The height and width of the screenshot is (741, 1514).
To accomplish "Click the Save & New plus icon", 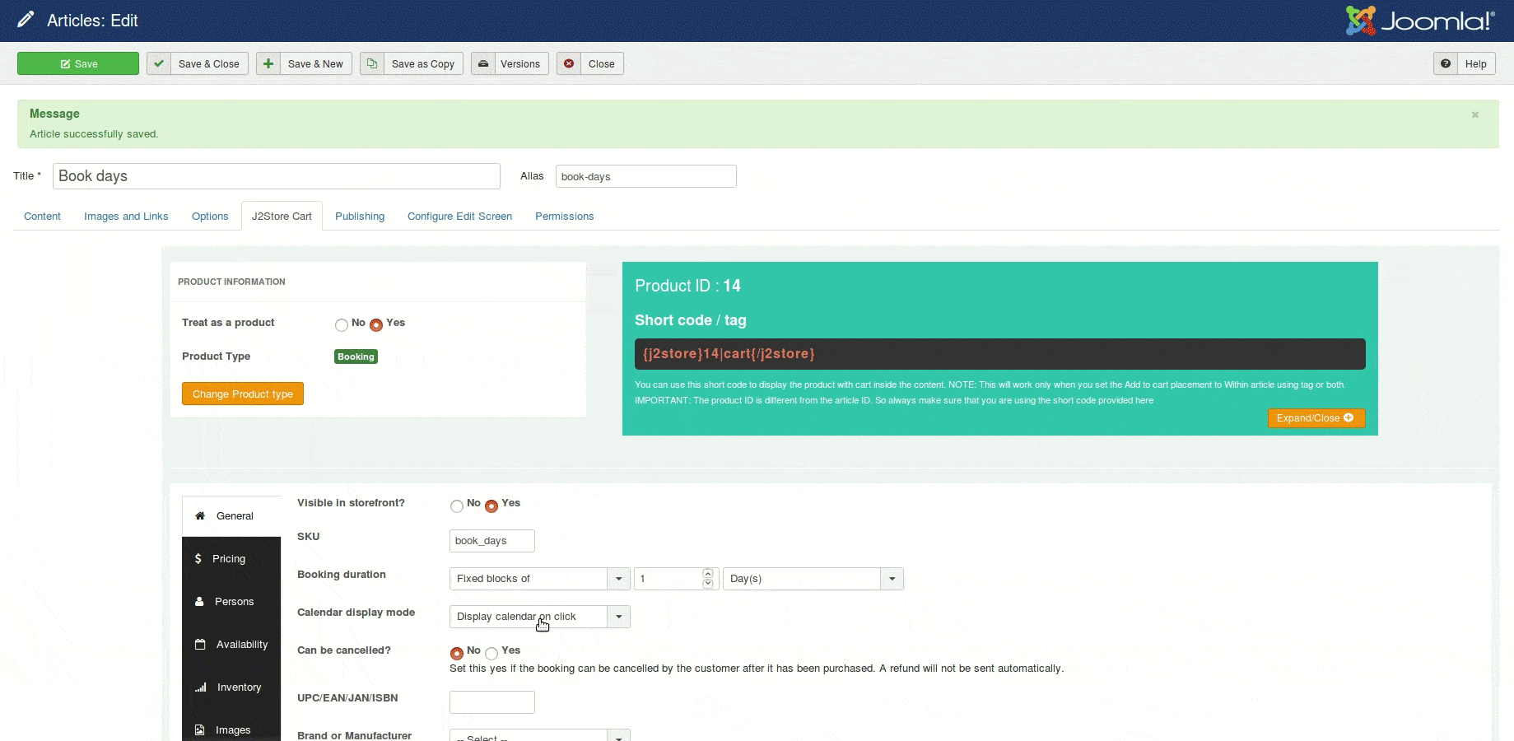I will [x=268, y=63].
